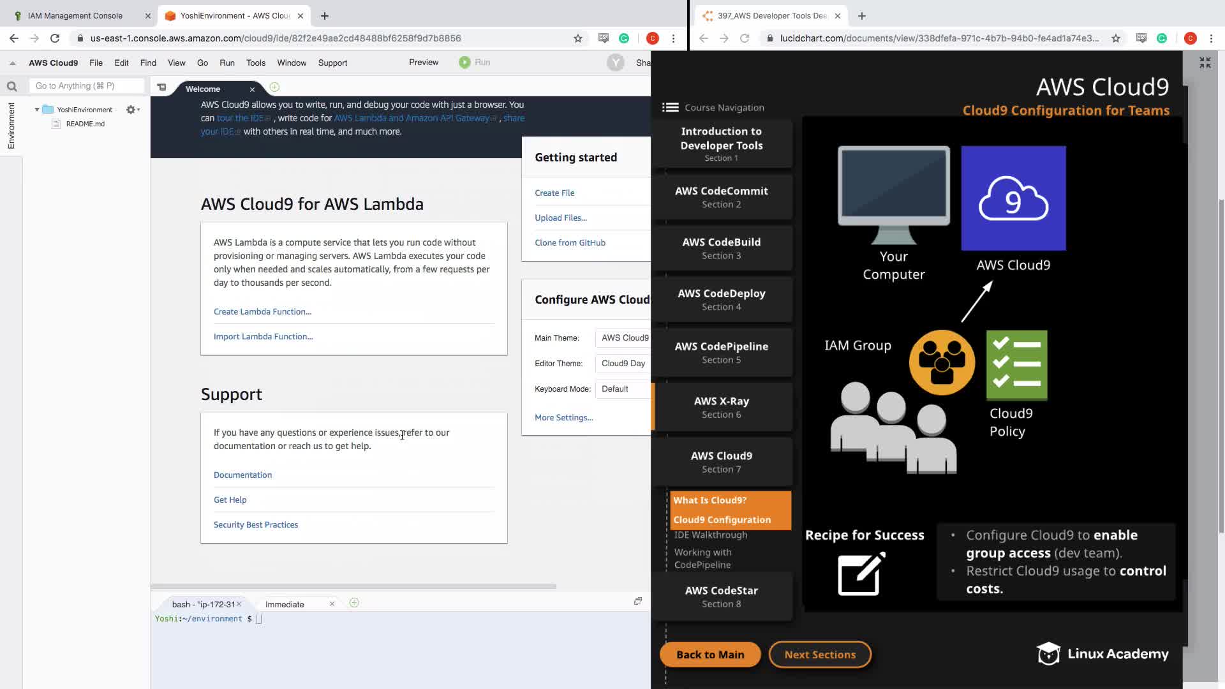
Task: Click the search magnifier icon in sidebar
Action: pyautogui.click(x=11, y=86)
